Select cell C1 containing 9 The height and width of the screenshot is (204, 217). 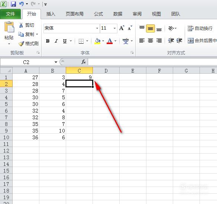click(x=79, y=77)
